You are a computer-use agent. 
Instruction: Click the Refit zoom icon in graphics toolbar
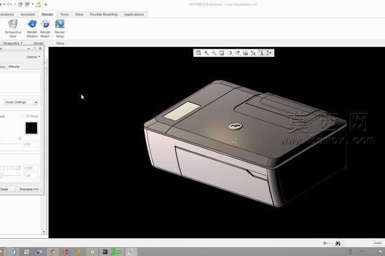199,53
